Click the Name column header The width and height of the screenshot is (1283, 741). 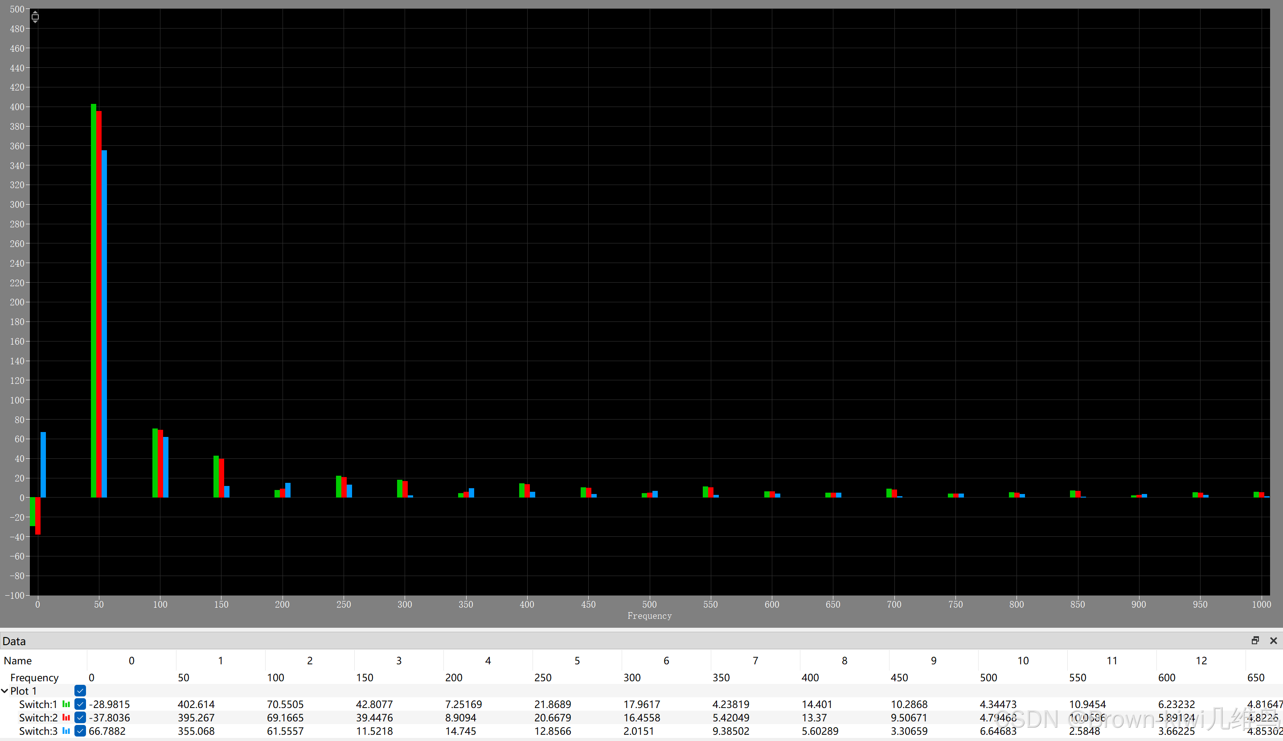click(18, 661)
